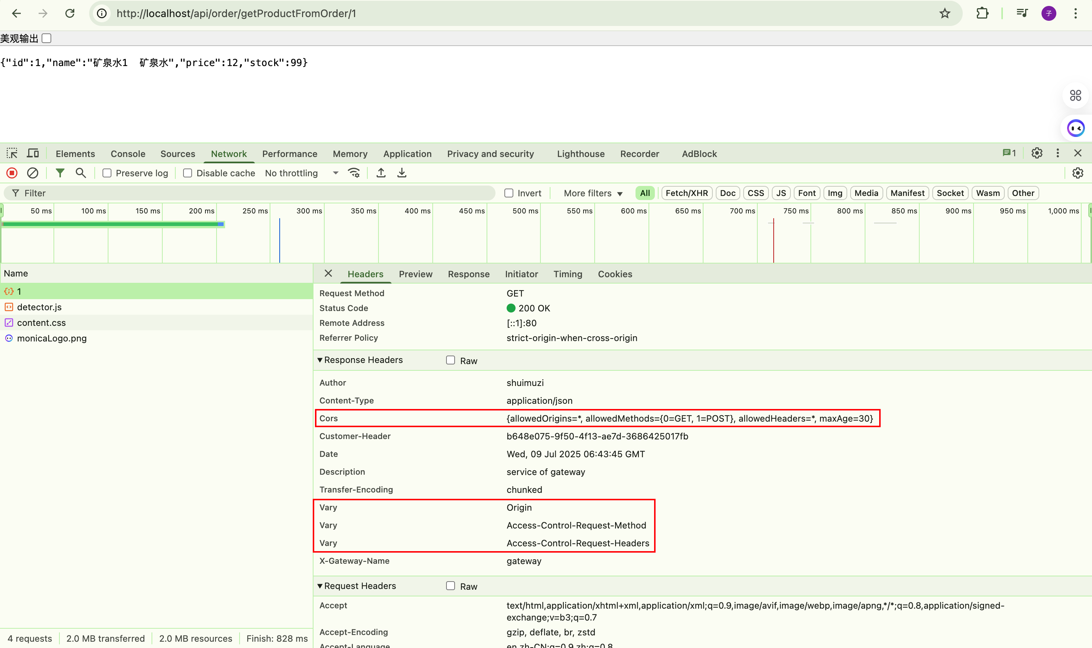Open the Monica assistant floating icon
This screenshot has height=648, width=1092.
pyautogui.click(x=1075, y=128)
